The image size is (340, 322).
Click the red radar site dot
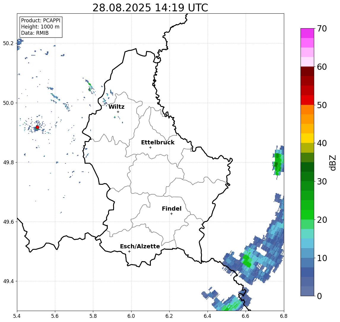37,127
